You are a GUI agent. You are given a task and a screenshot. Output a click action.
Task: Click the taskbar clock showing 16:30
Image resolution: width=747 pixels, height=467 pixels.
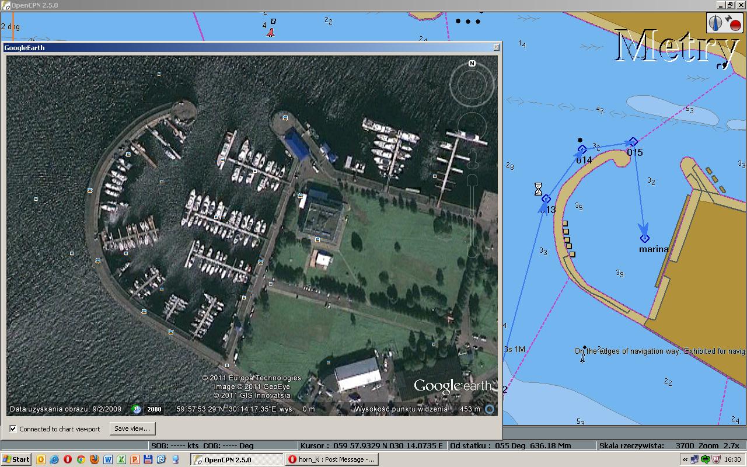point(733,459)
